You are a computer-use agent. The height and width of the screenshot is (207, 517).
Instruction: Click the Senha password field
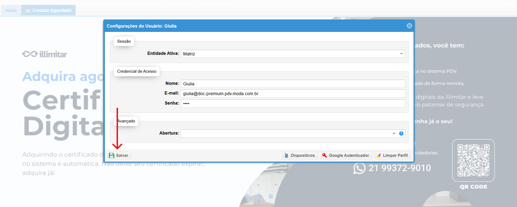[293, 103]
